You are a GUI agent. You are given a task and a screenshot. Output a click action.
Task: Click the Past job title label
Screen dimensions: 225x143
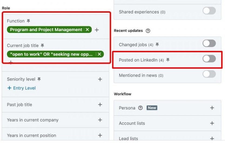click(x=19, y=105)
